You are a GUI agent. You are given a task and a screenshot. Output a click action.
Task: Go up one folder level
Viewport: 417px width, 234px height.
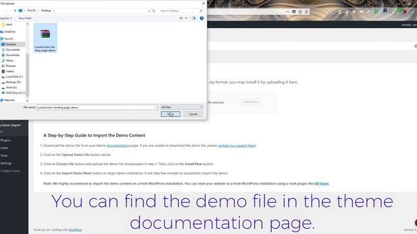point(15,10)
